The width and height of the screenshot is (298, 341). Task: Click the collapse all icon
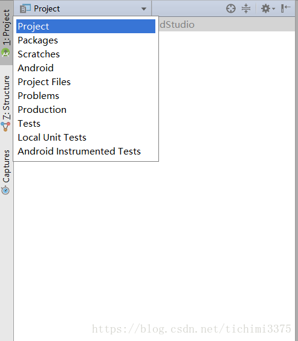pyautogui.click(x=246, y=8)
